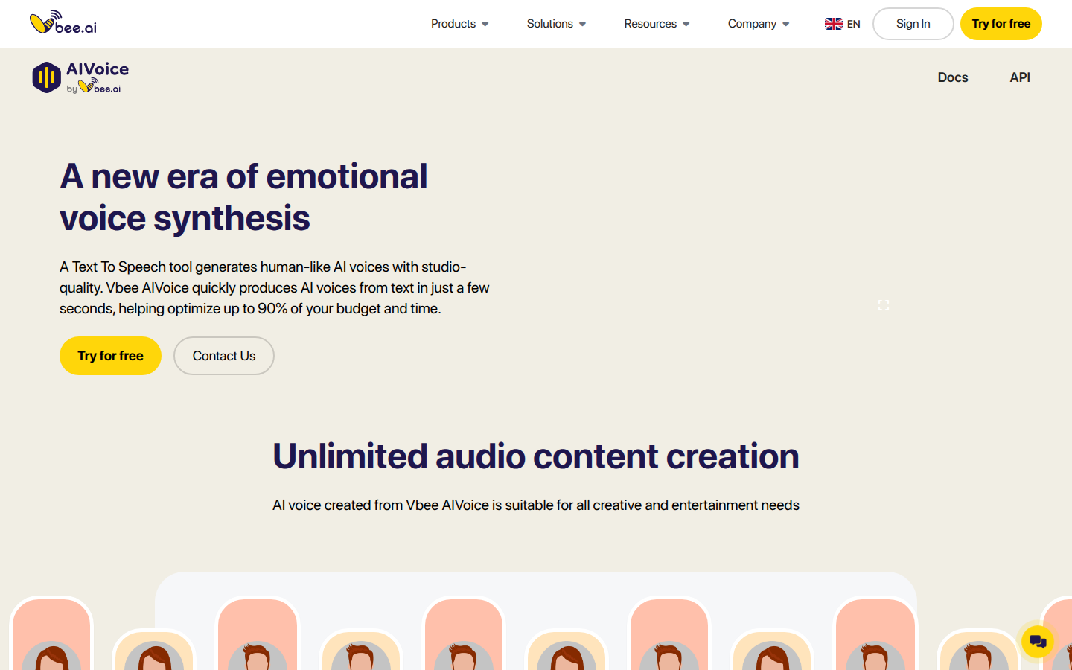Open the API menu item
The height and width of the screenshot is (670, 1072).
click(1019, 77)
